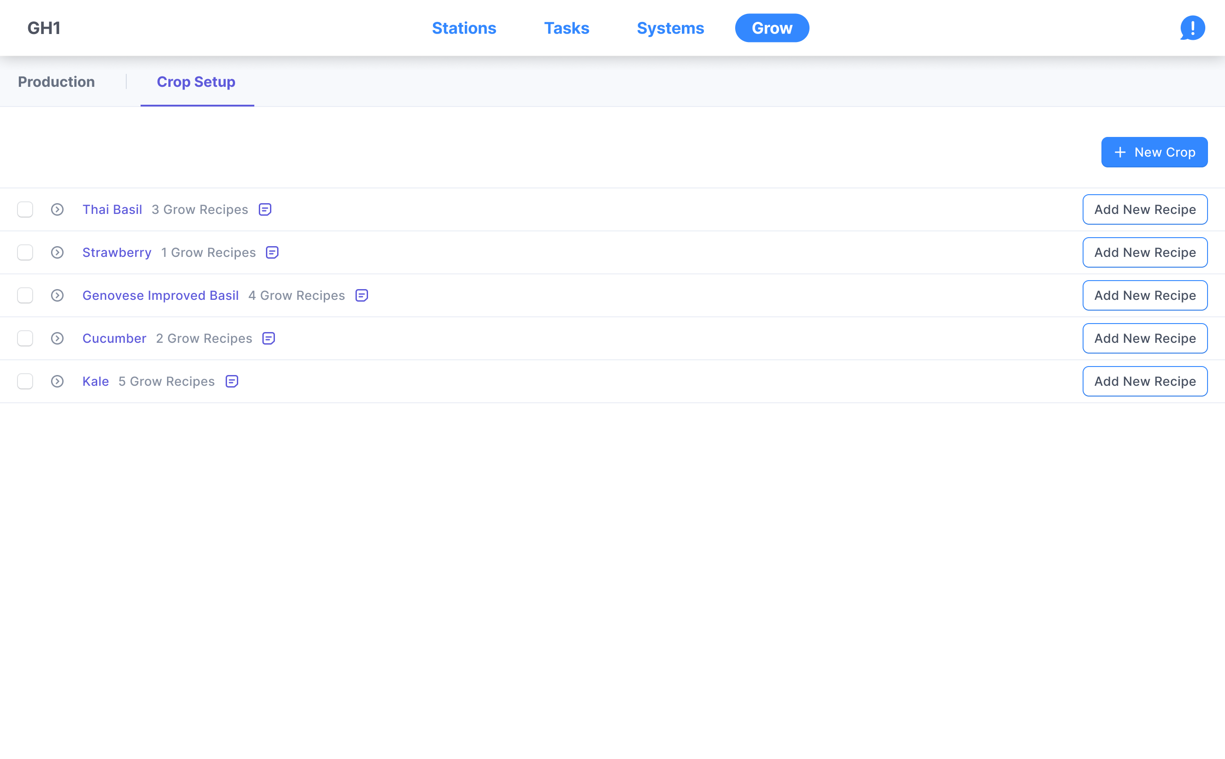Tick the Genovese Improved Basil checkbox

[x=25, y=296]
